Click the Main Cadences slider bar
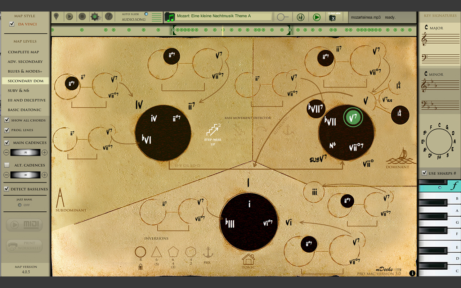The width and height of the screenshot is (461, 288). 25,153
